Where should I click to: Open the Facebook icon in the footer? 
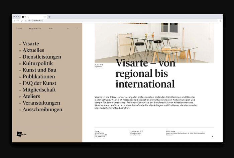point(212,136)
